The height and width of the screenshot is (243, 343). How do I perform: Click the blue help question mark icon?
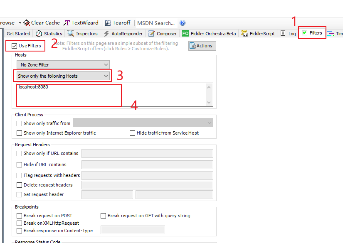point(182,23)
